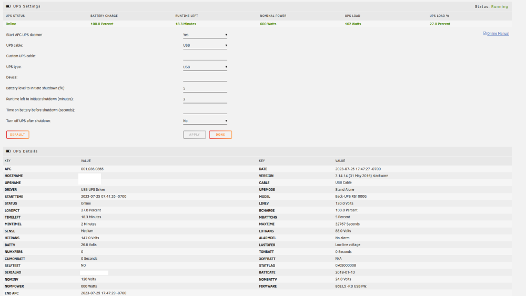Click the USB UPS Driver value
Image resolution: width=526 pixels, height=296 pixels.
[93, 190]
